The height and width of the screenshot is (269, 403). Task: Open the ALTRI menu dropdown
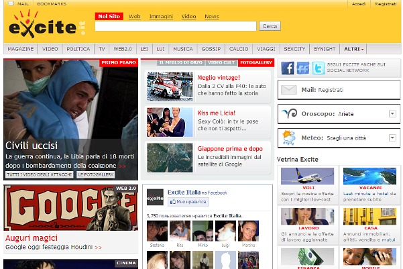pyautogui.click(x=353, y=49)
